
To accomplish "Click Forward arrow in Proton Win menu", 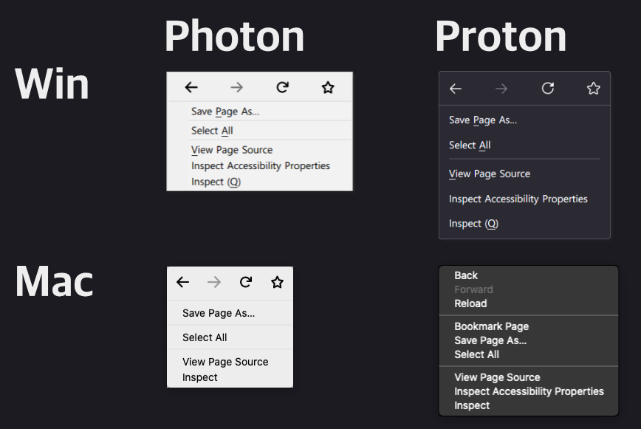I will (501, 89).
